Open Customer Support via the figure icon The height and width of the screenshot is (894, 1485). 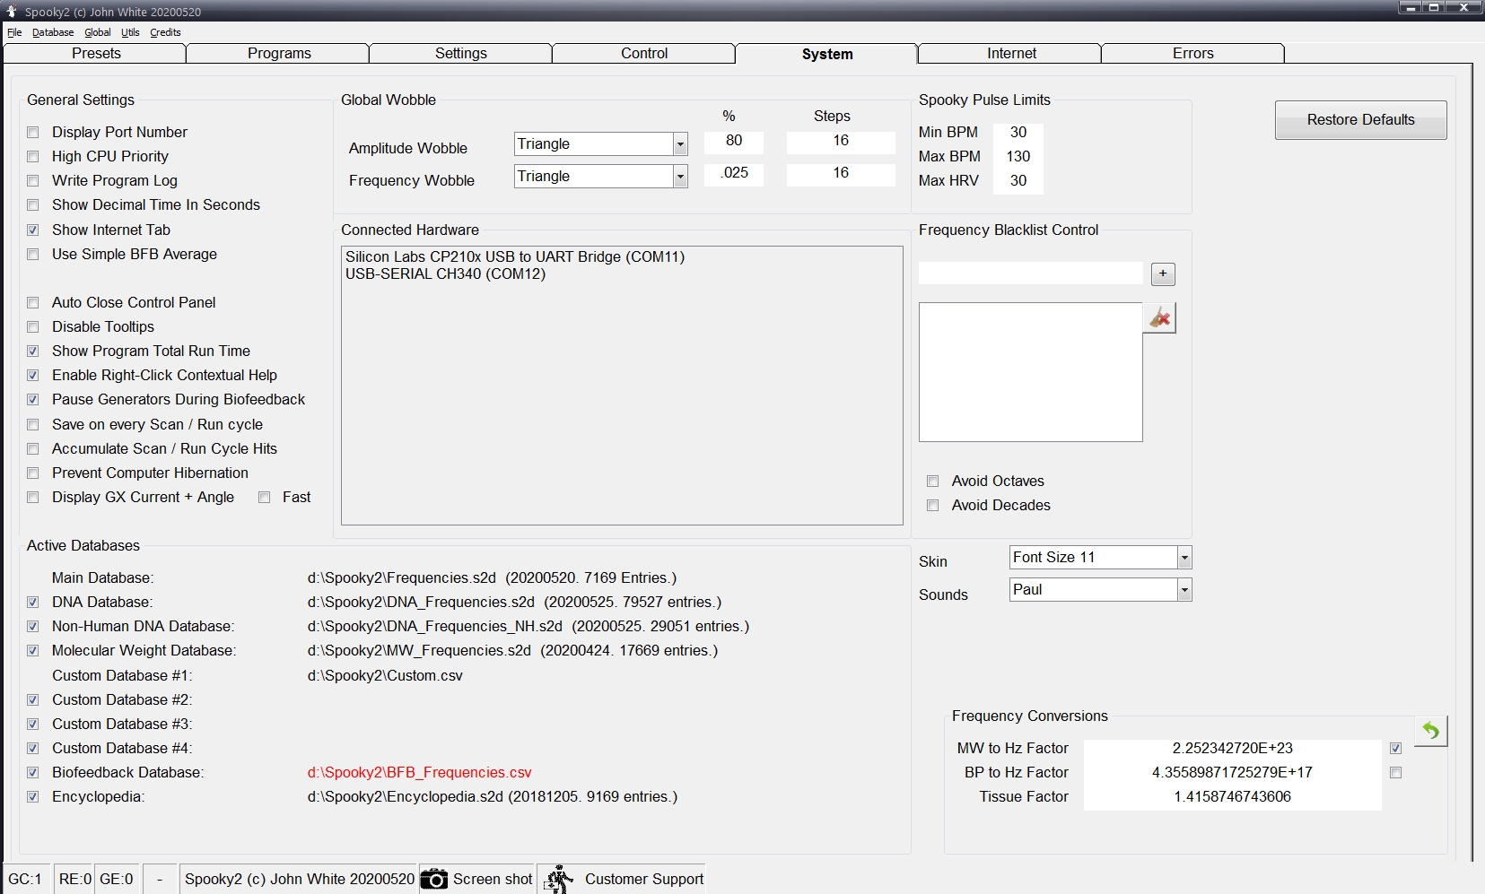coord(560,879)
